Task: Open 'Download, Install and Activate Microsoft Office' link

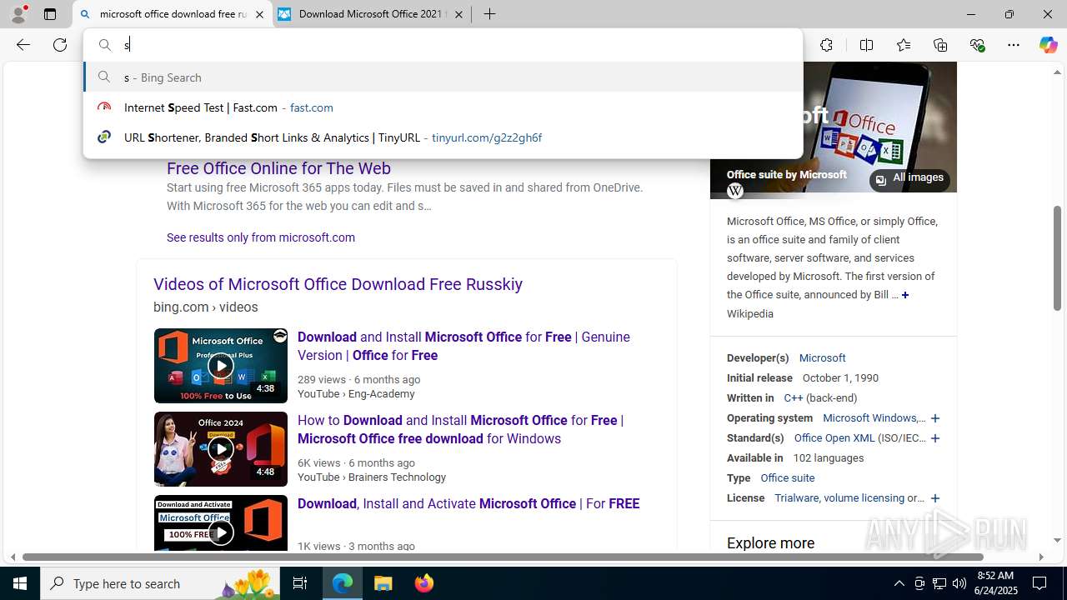Action: point(468,503)
